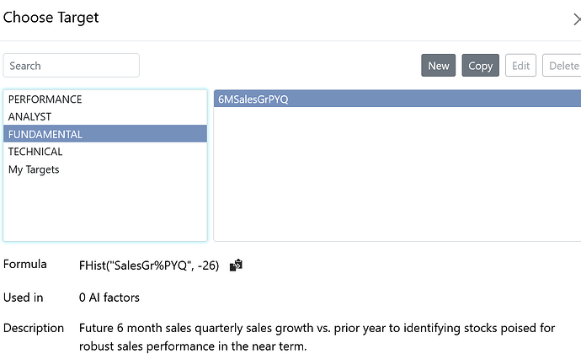Select the 6MSalesGrPYQ target
This screenshot has height=354, width=581.
click(x=253, y=99)
